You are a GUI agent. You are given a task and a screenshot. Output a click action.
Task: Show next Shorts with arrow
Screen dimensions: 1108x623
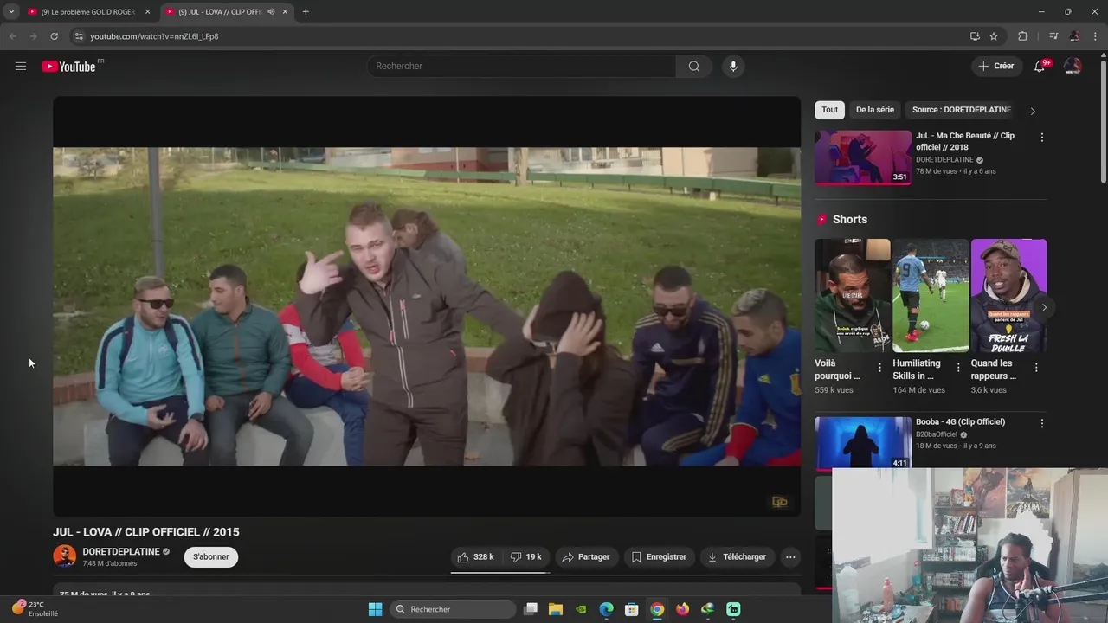click(x=1044, y=307)
